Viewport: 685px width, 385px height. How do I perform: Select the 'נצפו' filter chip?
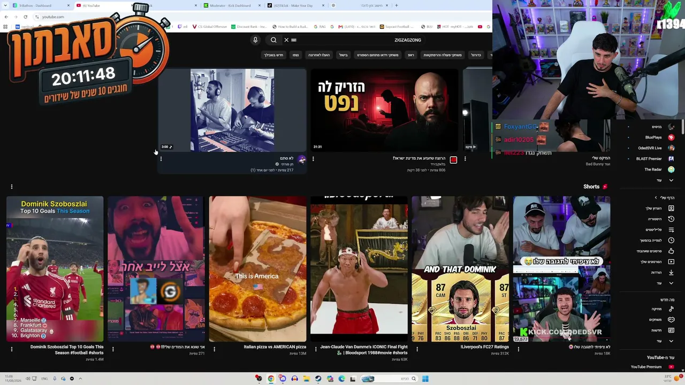tap(295, 55)
